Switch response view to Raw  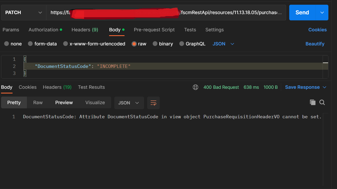point(38,103)
